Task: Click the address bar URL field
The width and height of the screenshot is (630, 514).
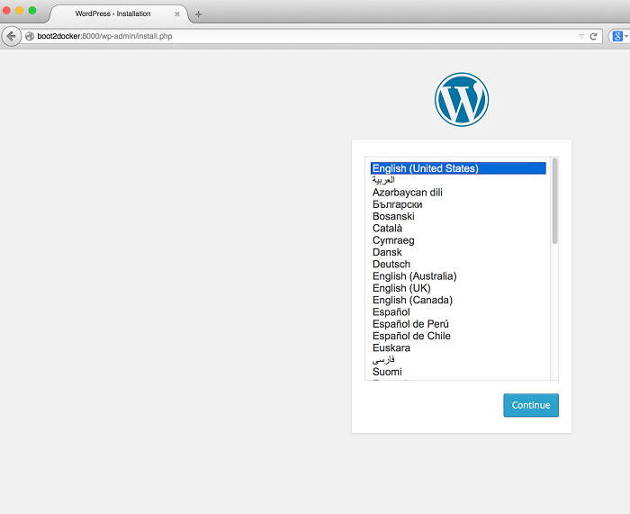Action: [301, 36]
